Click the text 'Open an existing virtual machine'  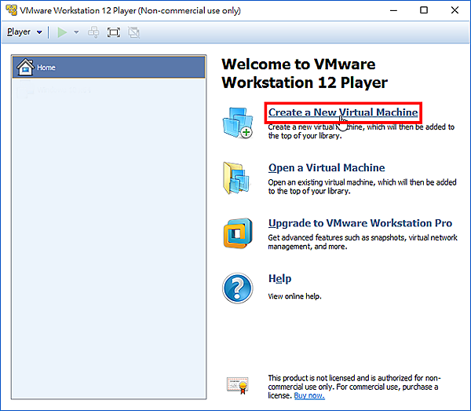click(x=322, y=182)
